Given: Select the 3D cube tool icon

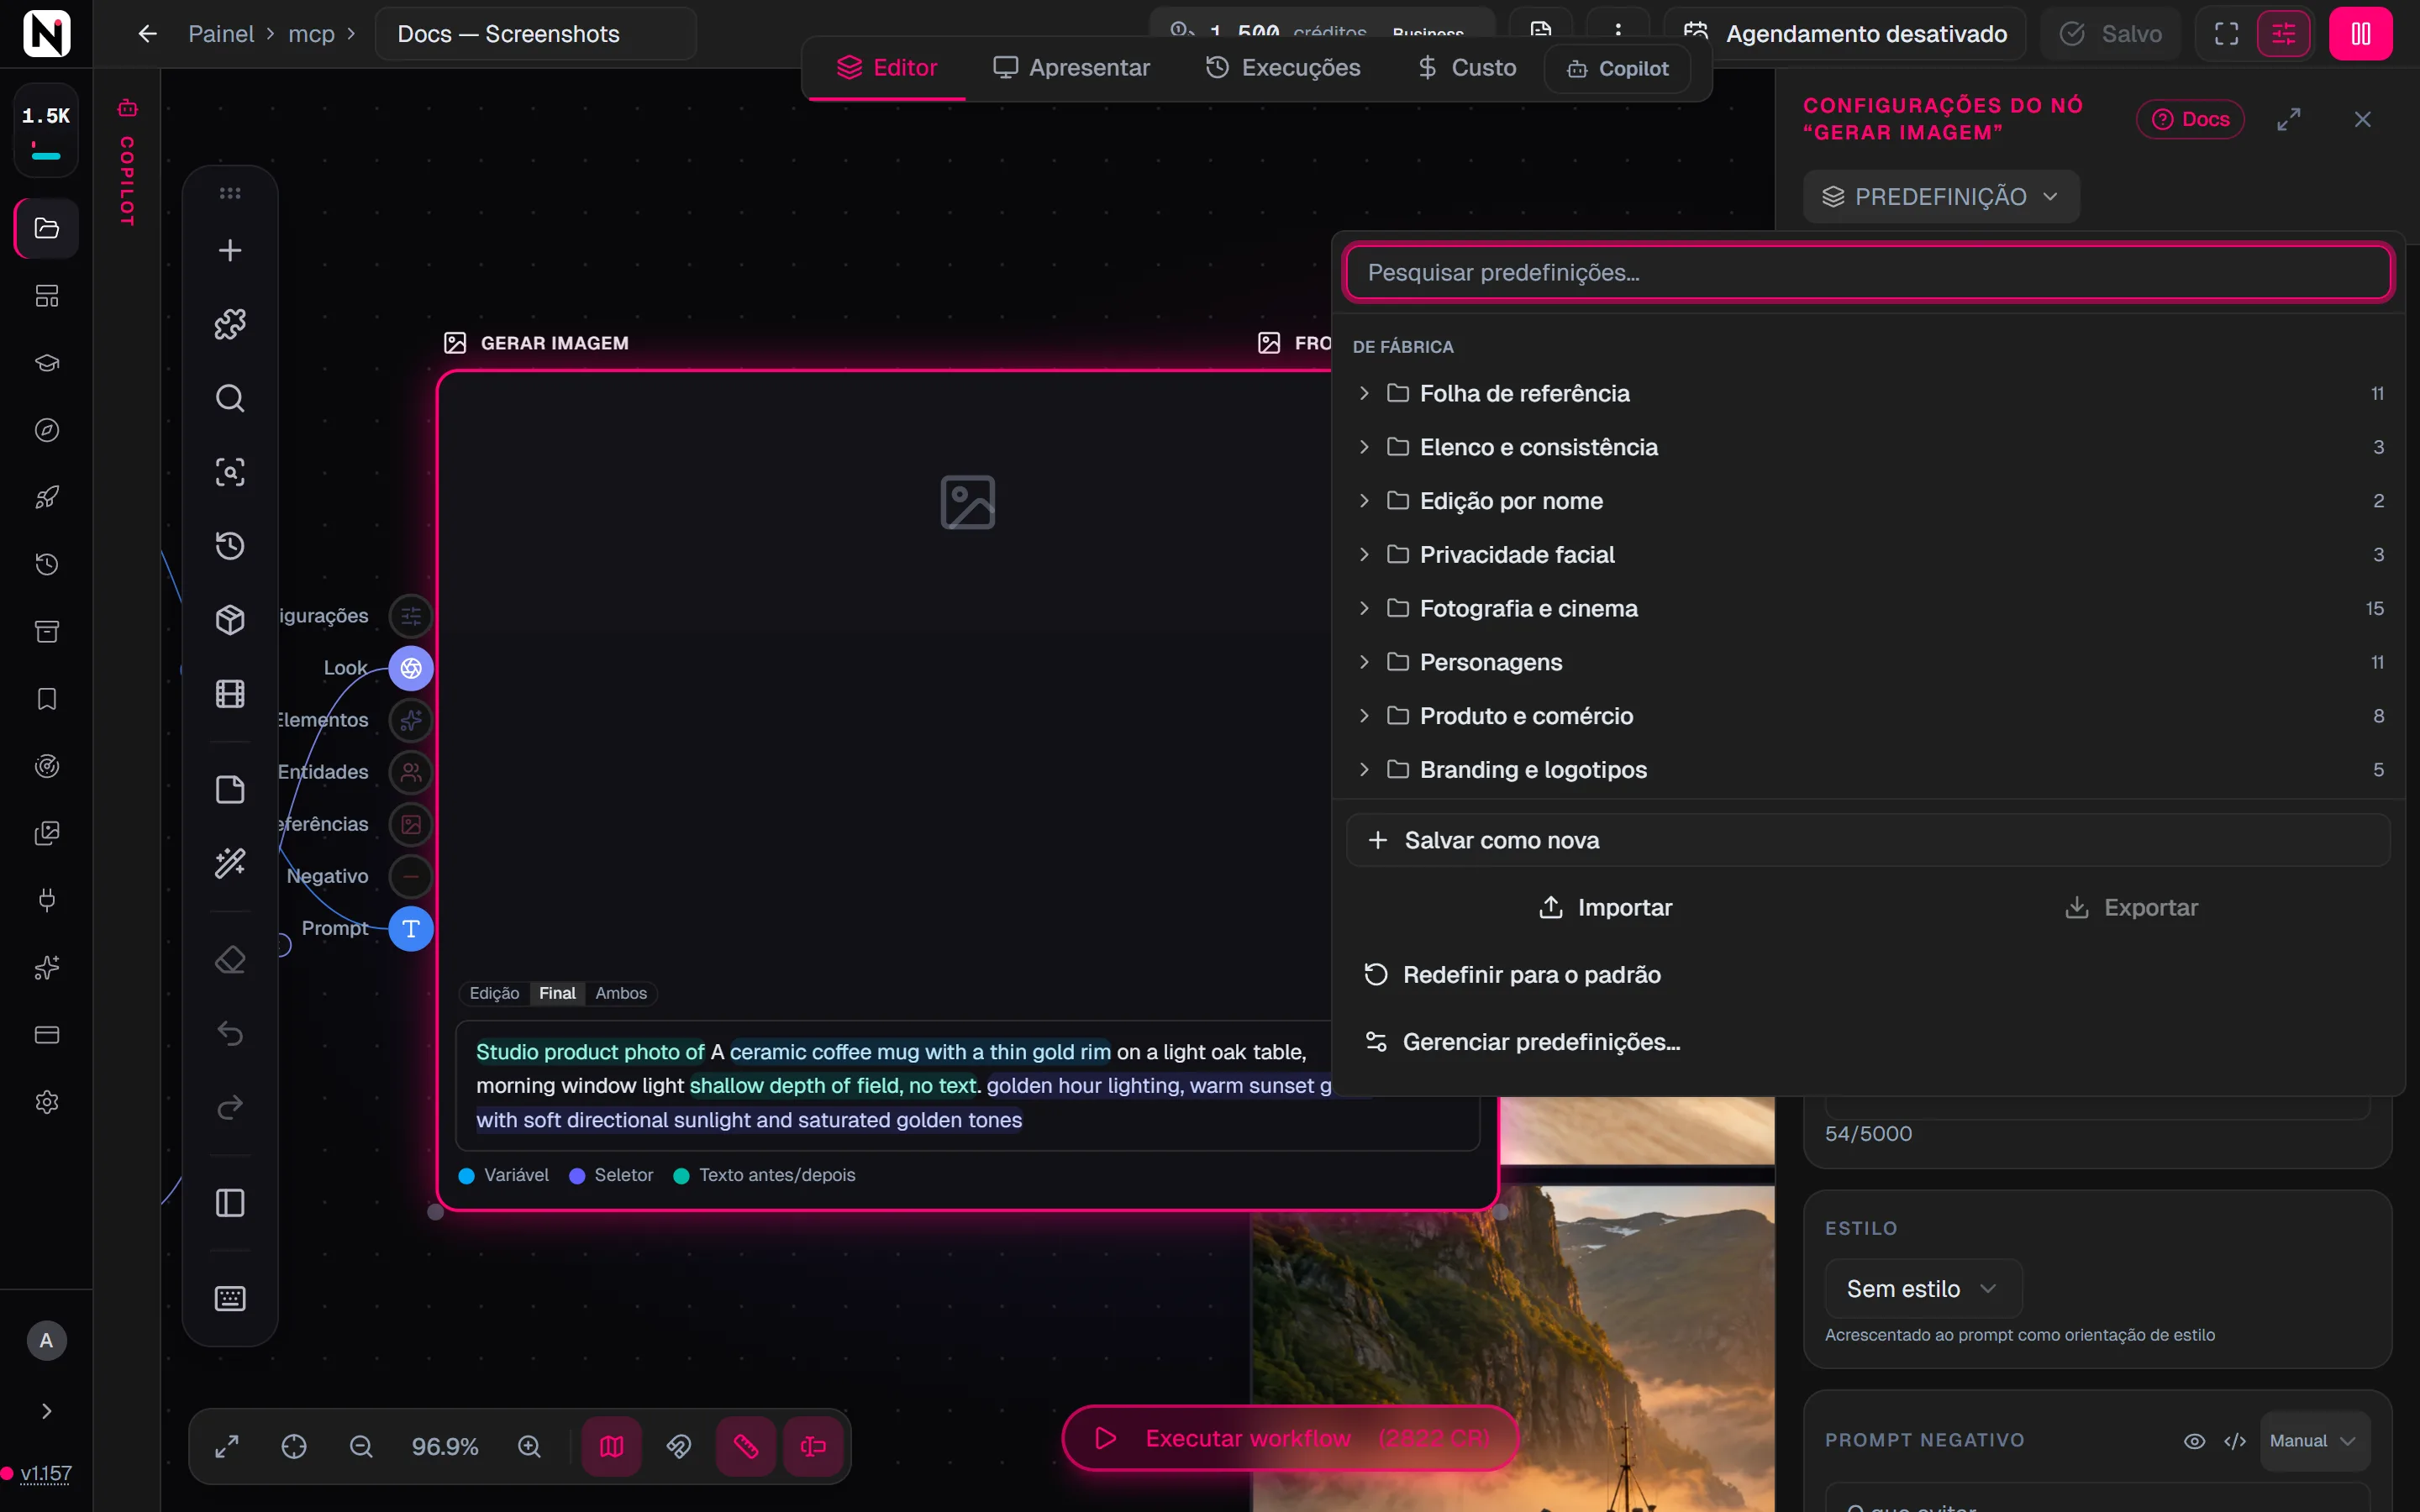Looking at the screenshot, I should point(230,620).
